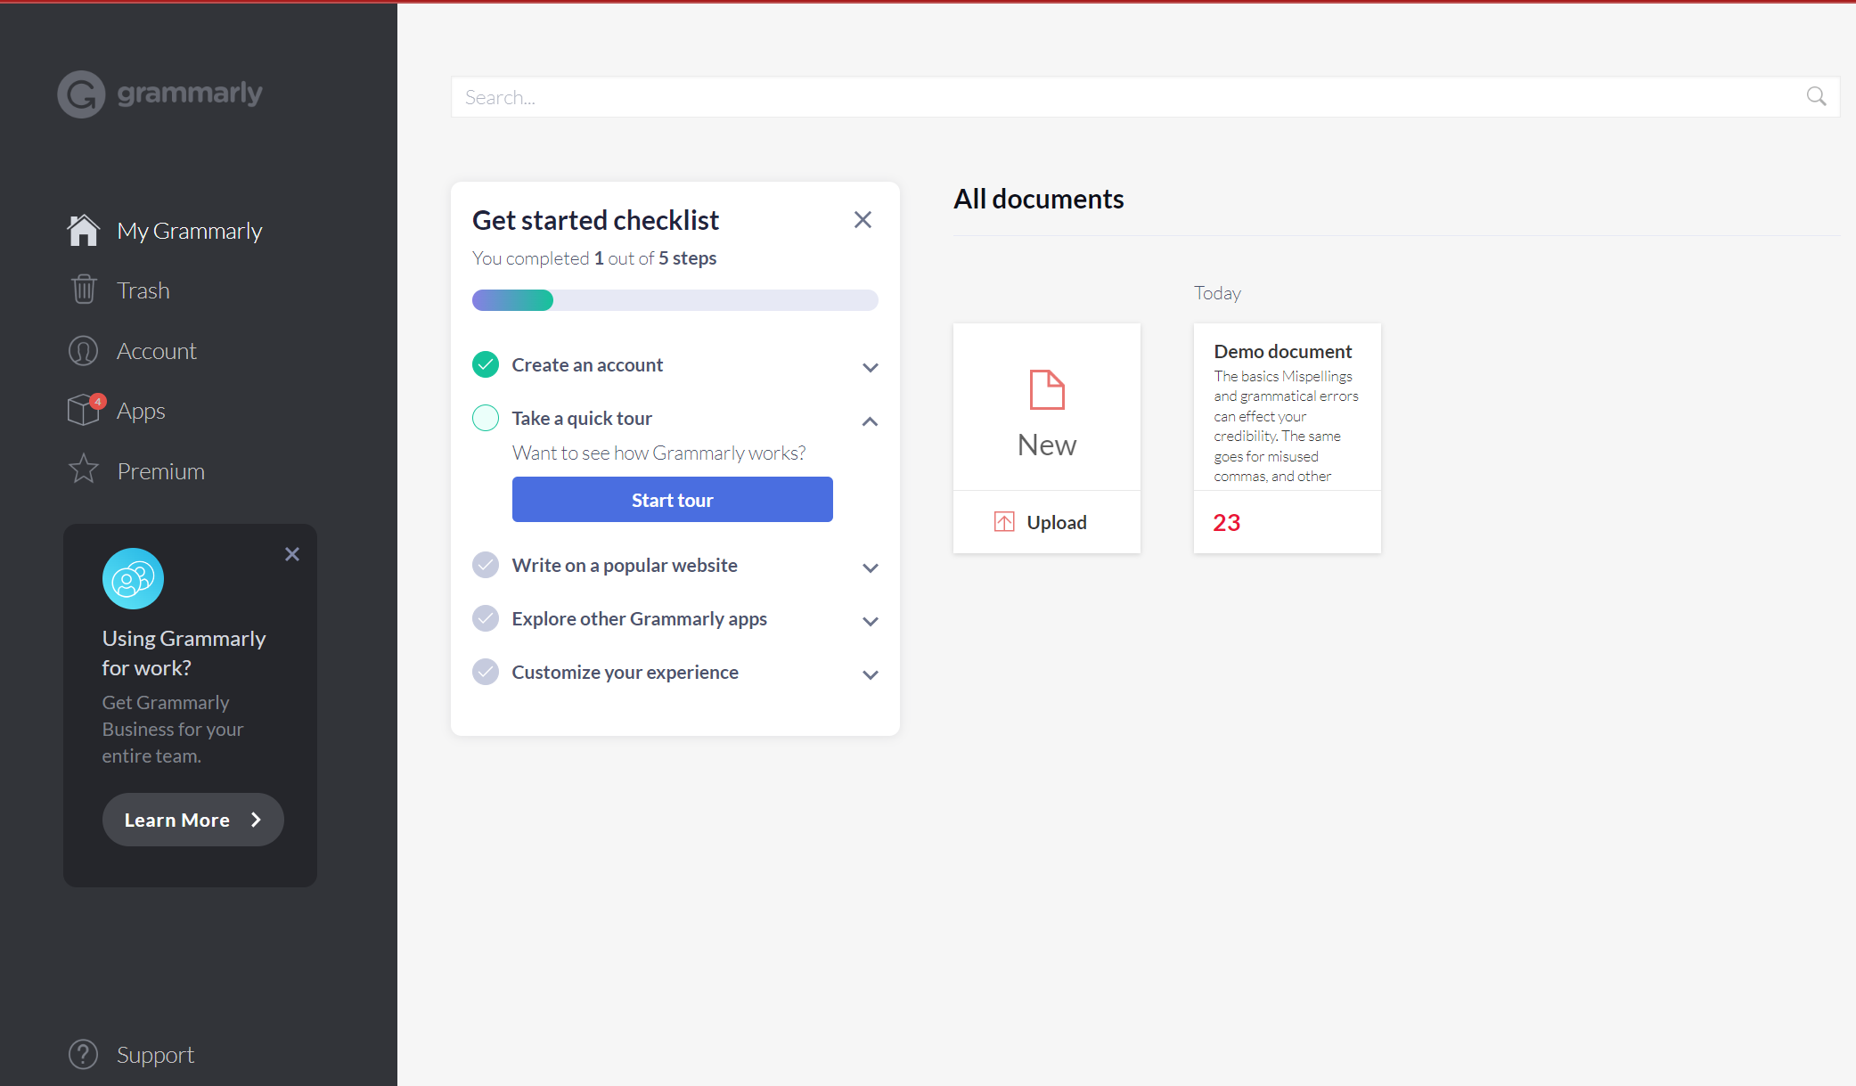Image resolution: width=1856 pixels, height=1086 pixels.
Task: Click the checklist progress bar
Action: 675,300
